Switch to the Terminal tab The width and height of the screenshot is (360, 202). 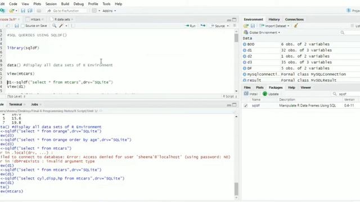click(x=16, y=104)
